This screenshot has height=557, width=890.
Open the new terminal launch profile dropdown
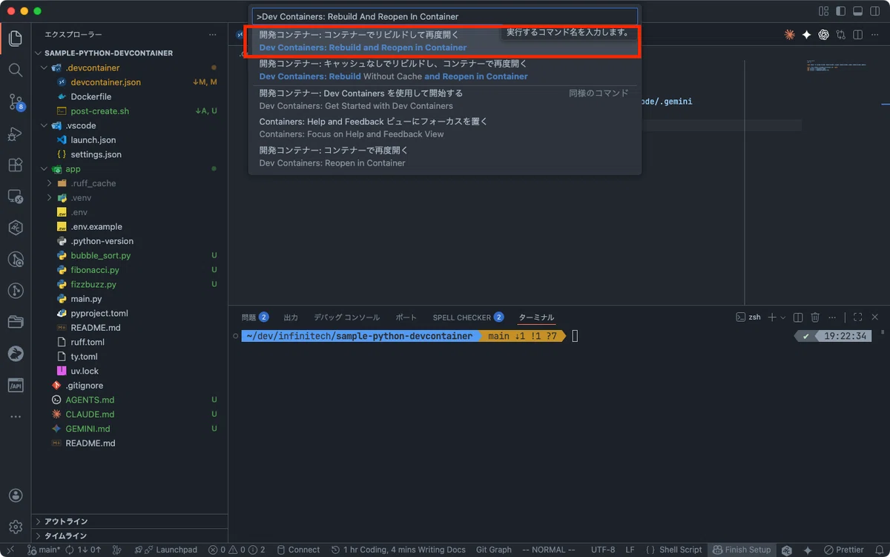(x=782, y=317)
